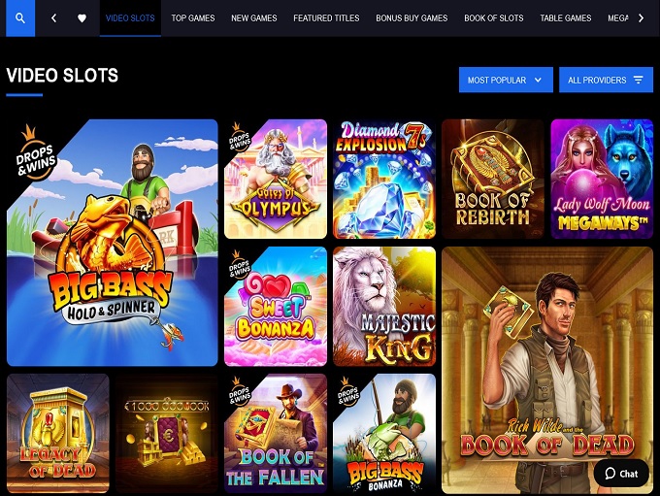This screenshot has width=660, height=496.
Task: Open the Sweet Bonanza game tile
Action: 276,307
